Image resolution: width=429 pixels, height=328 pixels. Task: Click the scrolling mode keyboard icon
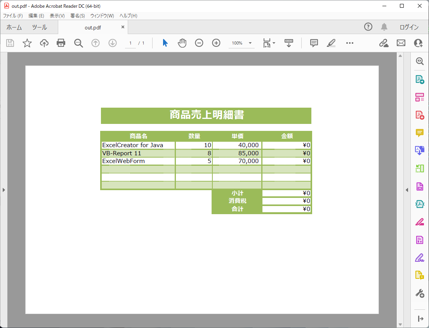click(288, 43)
